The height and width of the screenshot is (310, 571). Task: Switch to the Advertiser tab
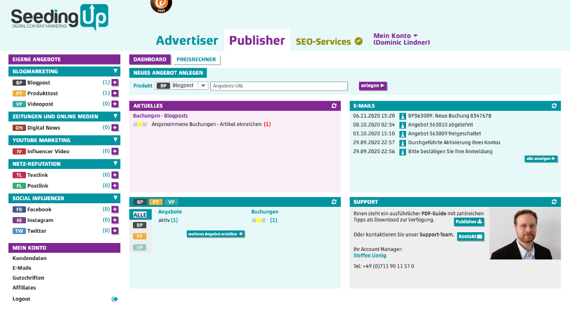(187, 40)
